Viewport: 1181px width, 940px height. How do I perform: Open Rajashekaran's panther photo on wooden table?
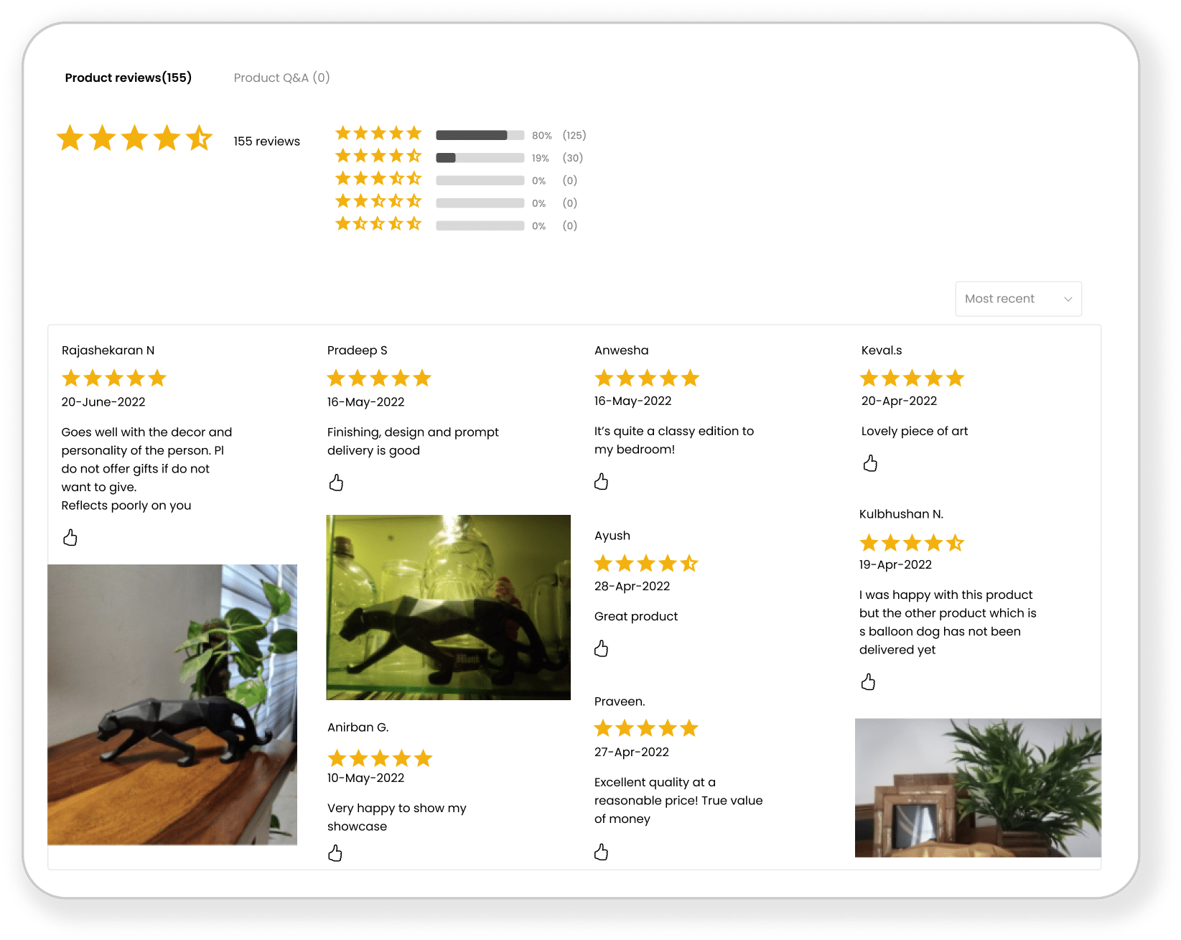coord(172,704)
